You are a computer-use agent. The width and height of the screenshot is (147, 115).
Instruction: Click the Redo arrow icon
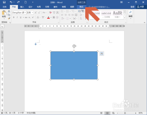(18, 2)
